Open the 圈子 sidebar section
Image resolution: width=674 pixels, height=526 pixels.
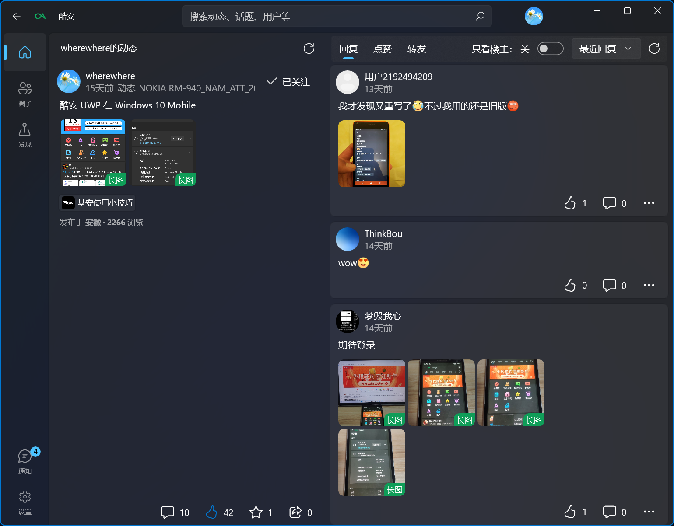click(x=25, y=94)
